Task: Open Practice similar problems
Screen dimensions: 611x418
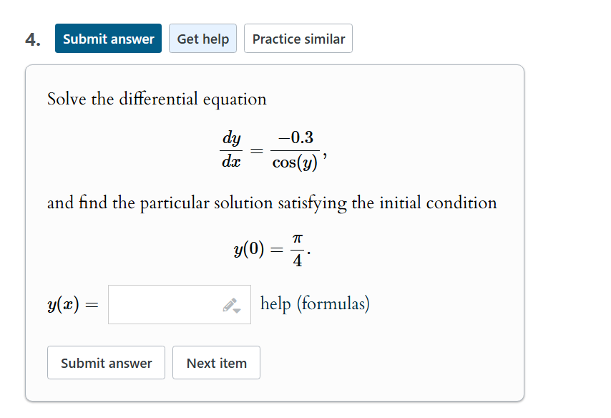Action: (x=298, y=38)
